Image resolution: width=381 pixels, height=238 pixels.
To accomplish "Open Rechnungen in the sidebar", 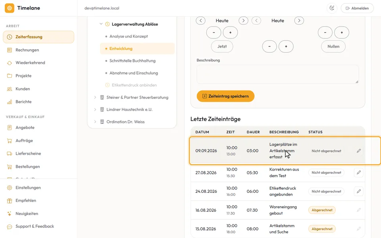I will coord(38,50).
